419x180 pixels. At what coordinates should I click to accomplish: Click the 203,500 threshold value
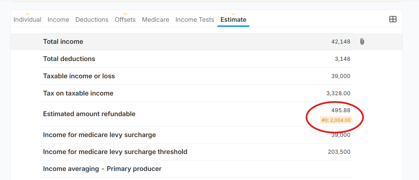tap(339, 152)
